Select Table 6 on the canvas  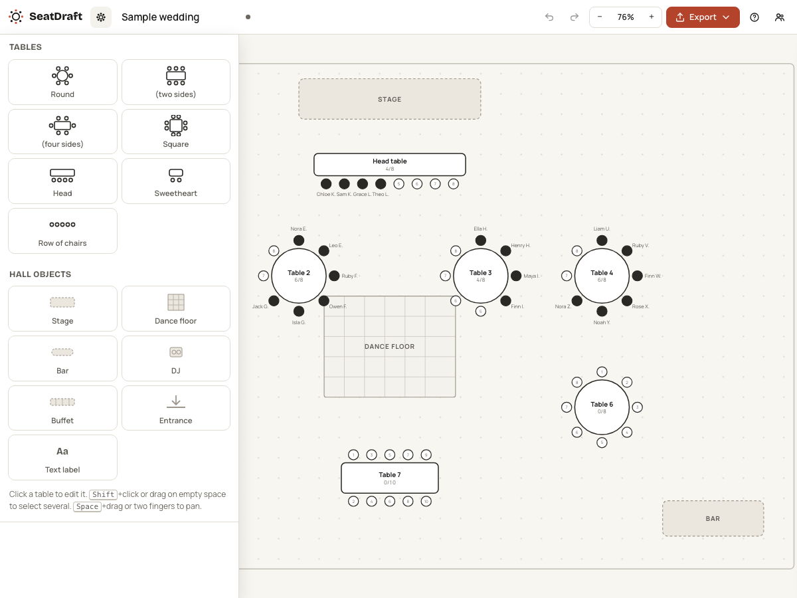[x=602, y=407]
